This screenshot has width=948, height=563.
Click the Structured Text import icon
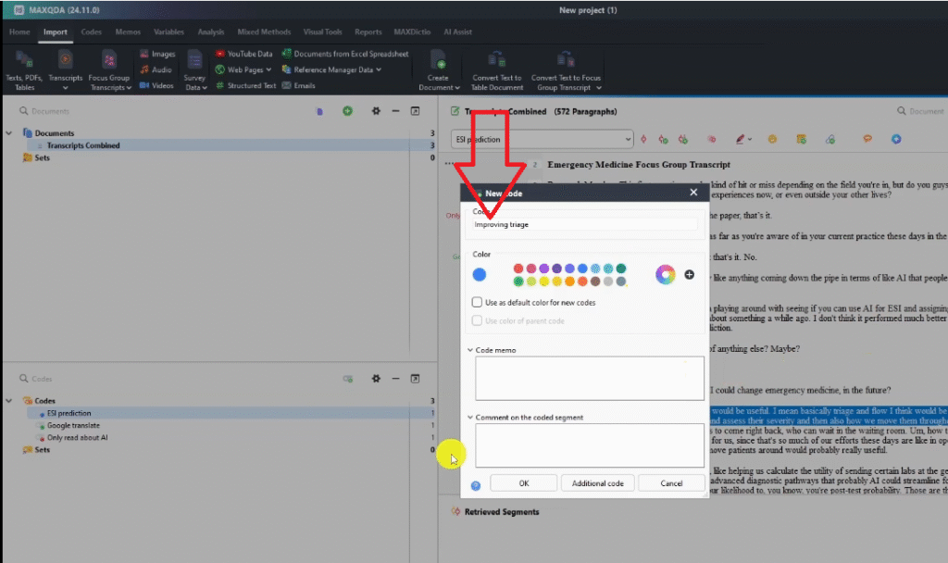point(220,85)
